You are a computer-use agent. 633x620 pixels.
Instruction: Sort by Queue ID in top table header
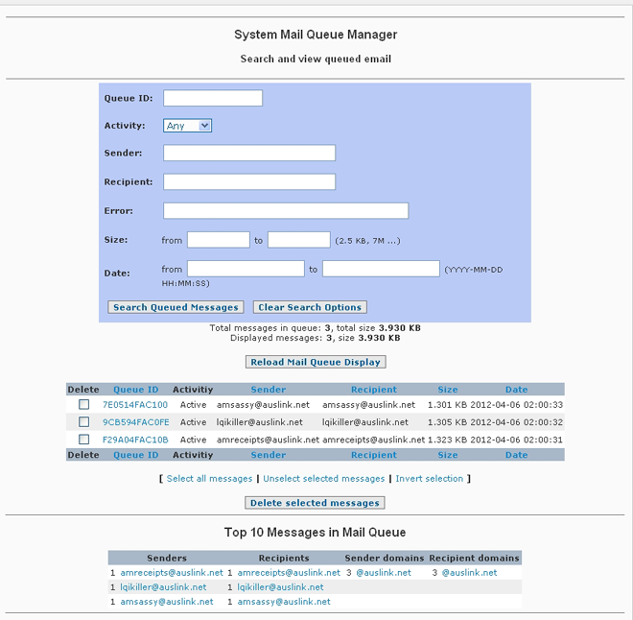135,390
